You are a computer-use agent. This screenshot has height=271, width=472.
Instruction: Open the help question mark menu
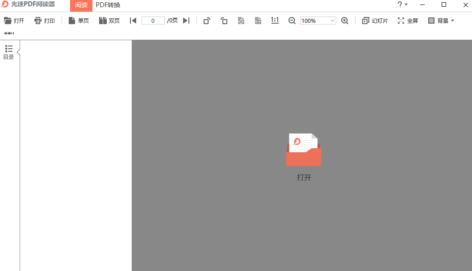tap(402, 4)
